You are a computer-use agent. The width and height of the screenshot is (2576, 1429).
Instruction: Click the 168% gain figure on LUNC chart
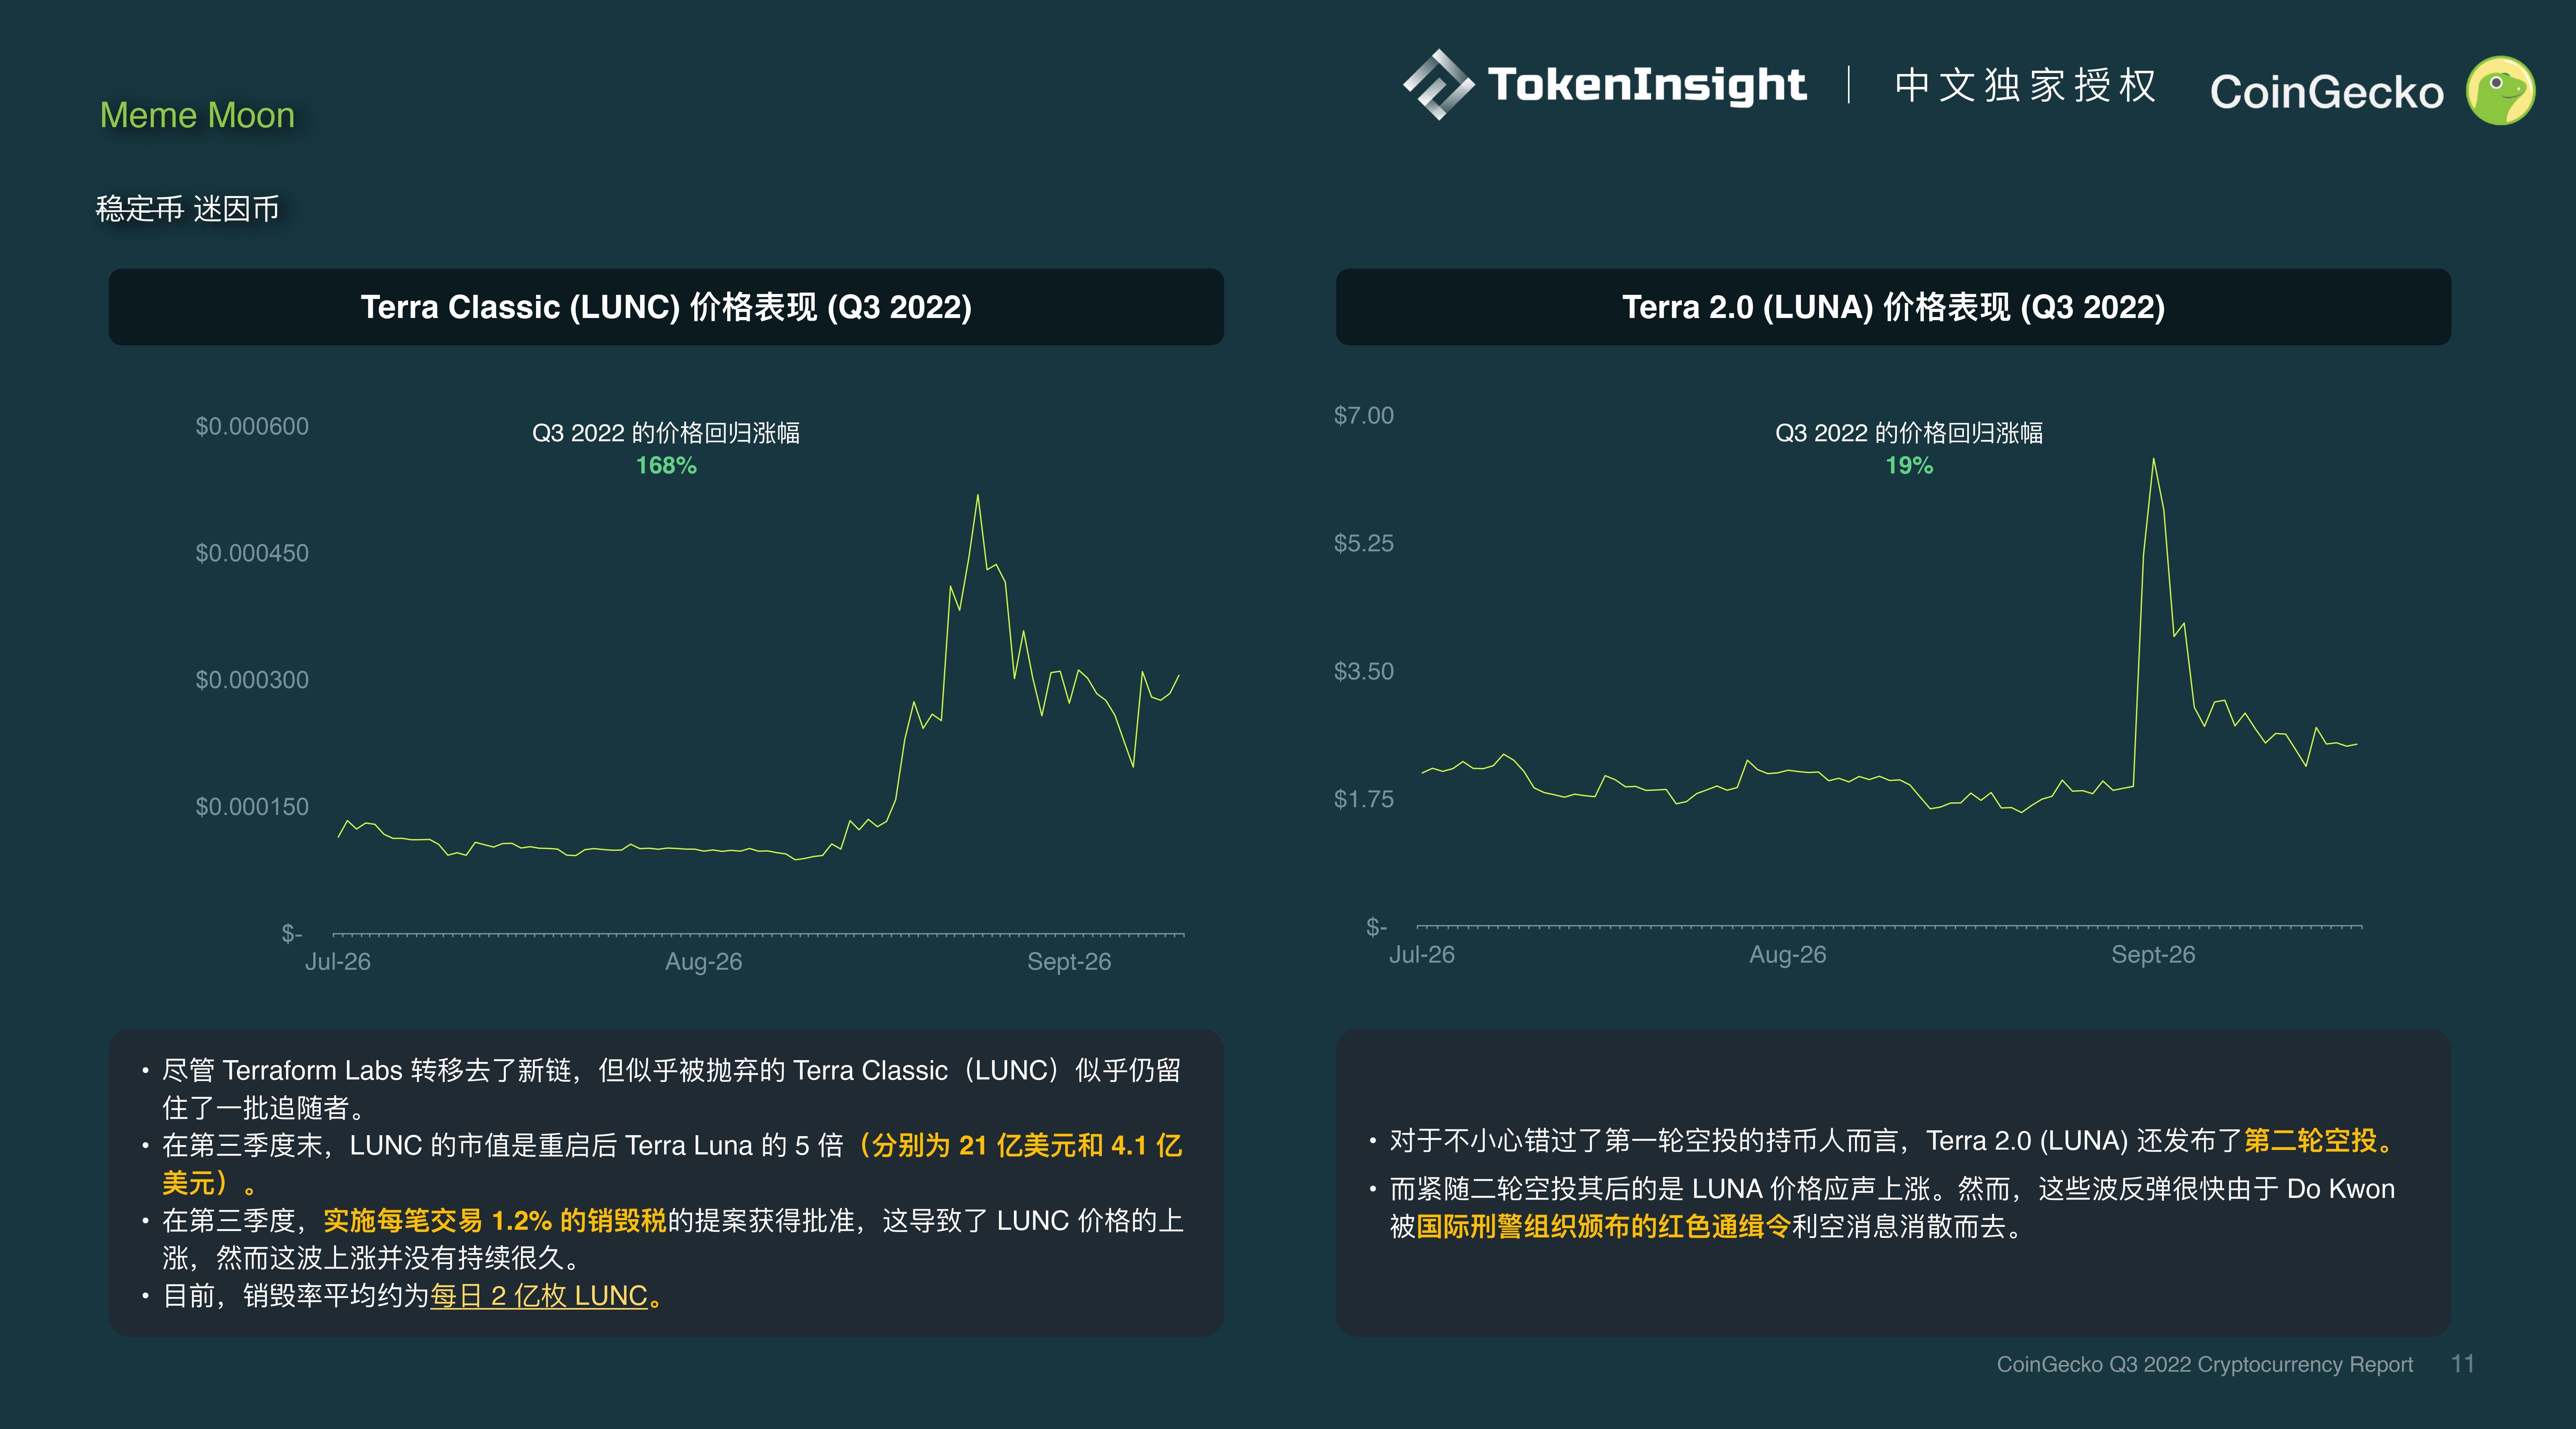[x=666, y=466]
